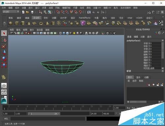Activate the Rotate tool with blue sphere

(4, 59)
